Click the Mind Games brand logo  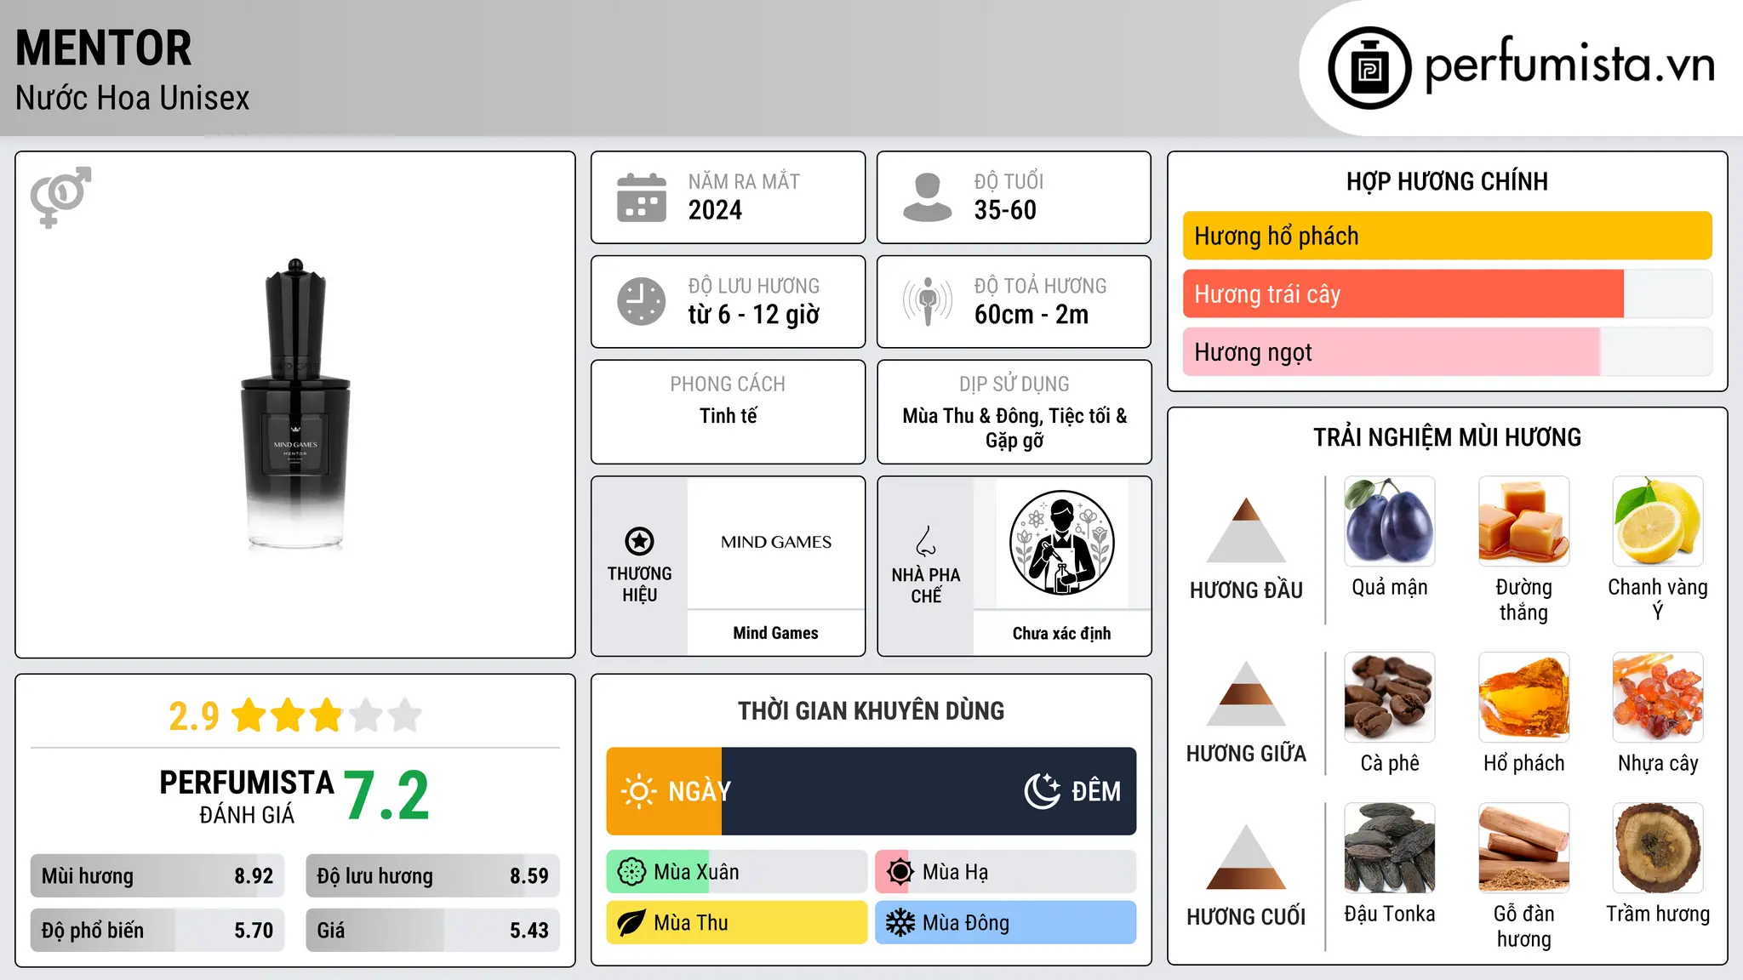[776, 542]
